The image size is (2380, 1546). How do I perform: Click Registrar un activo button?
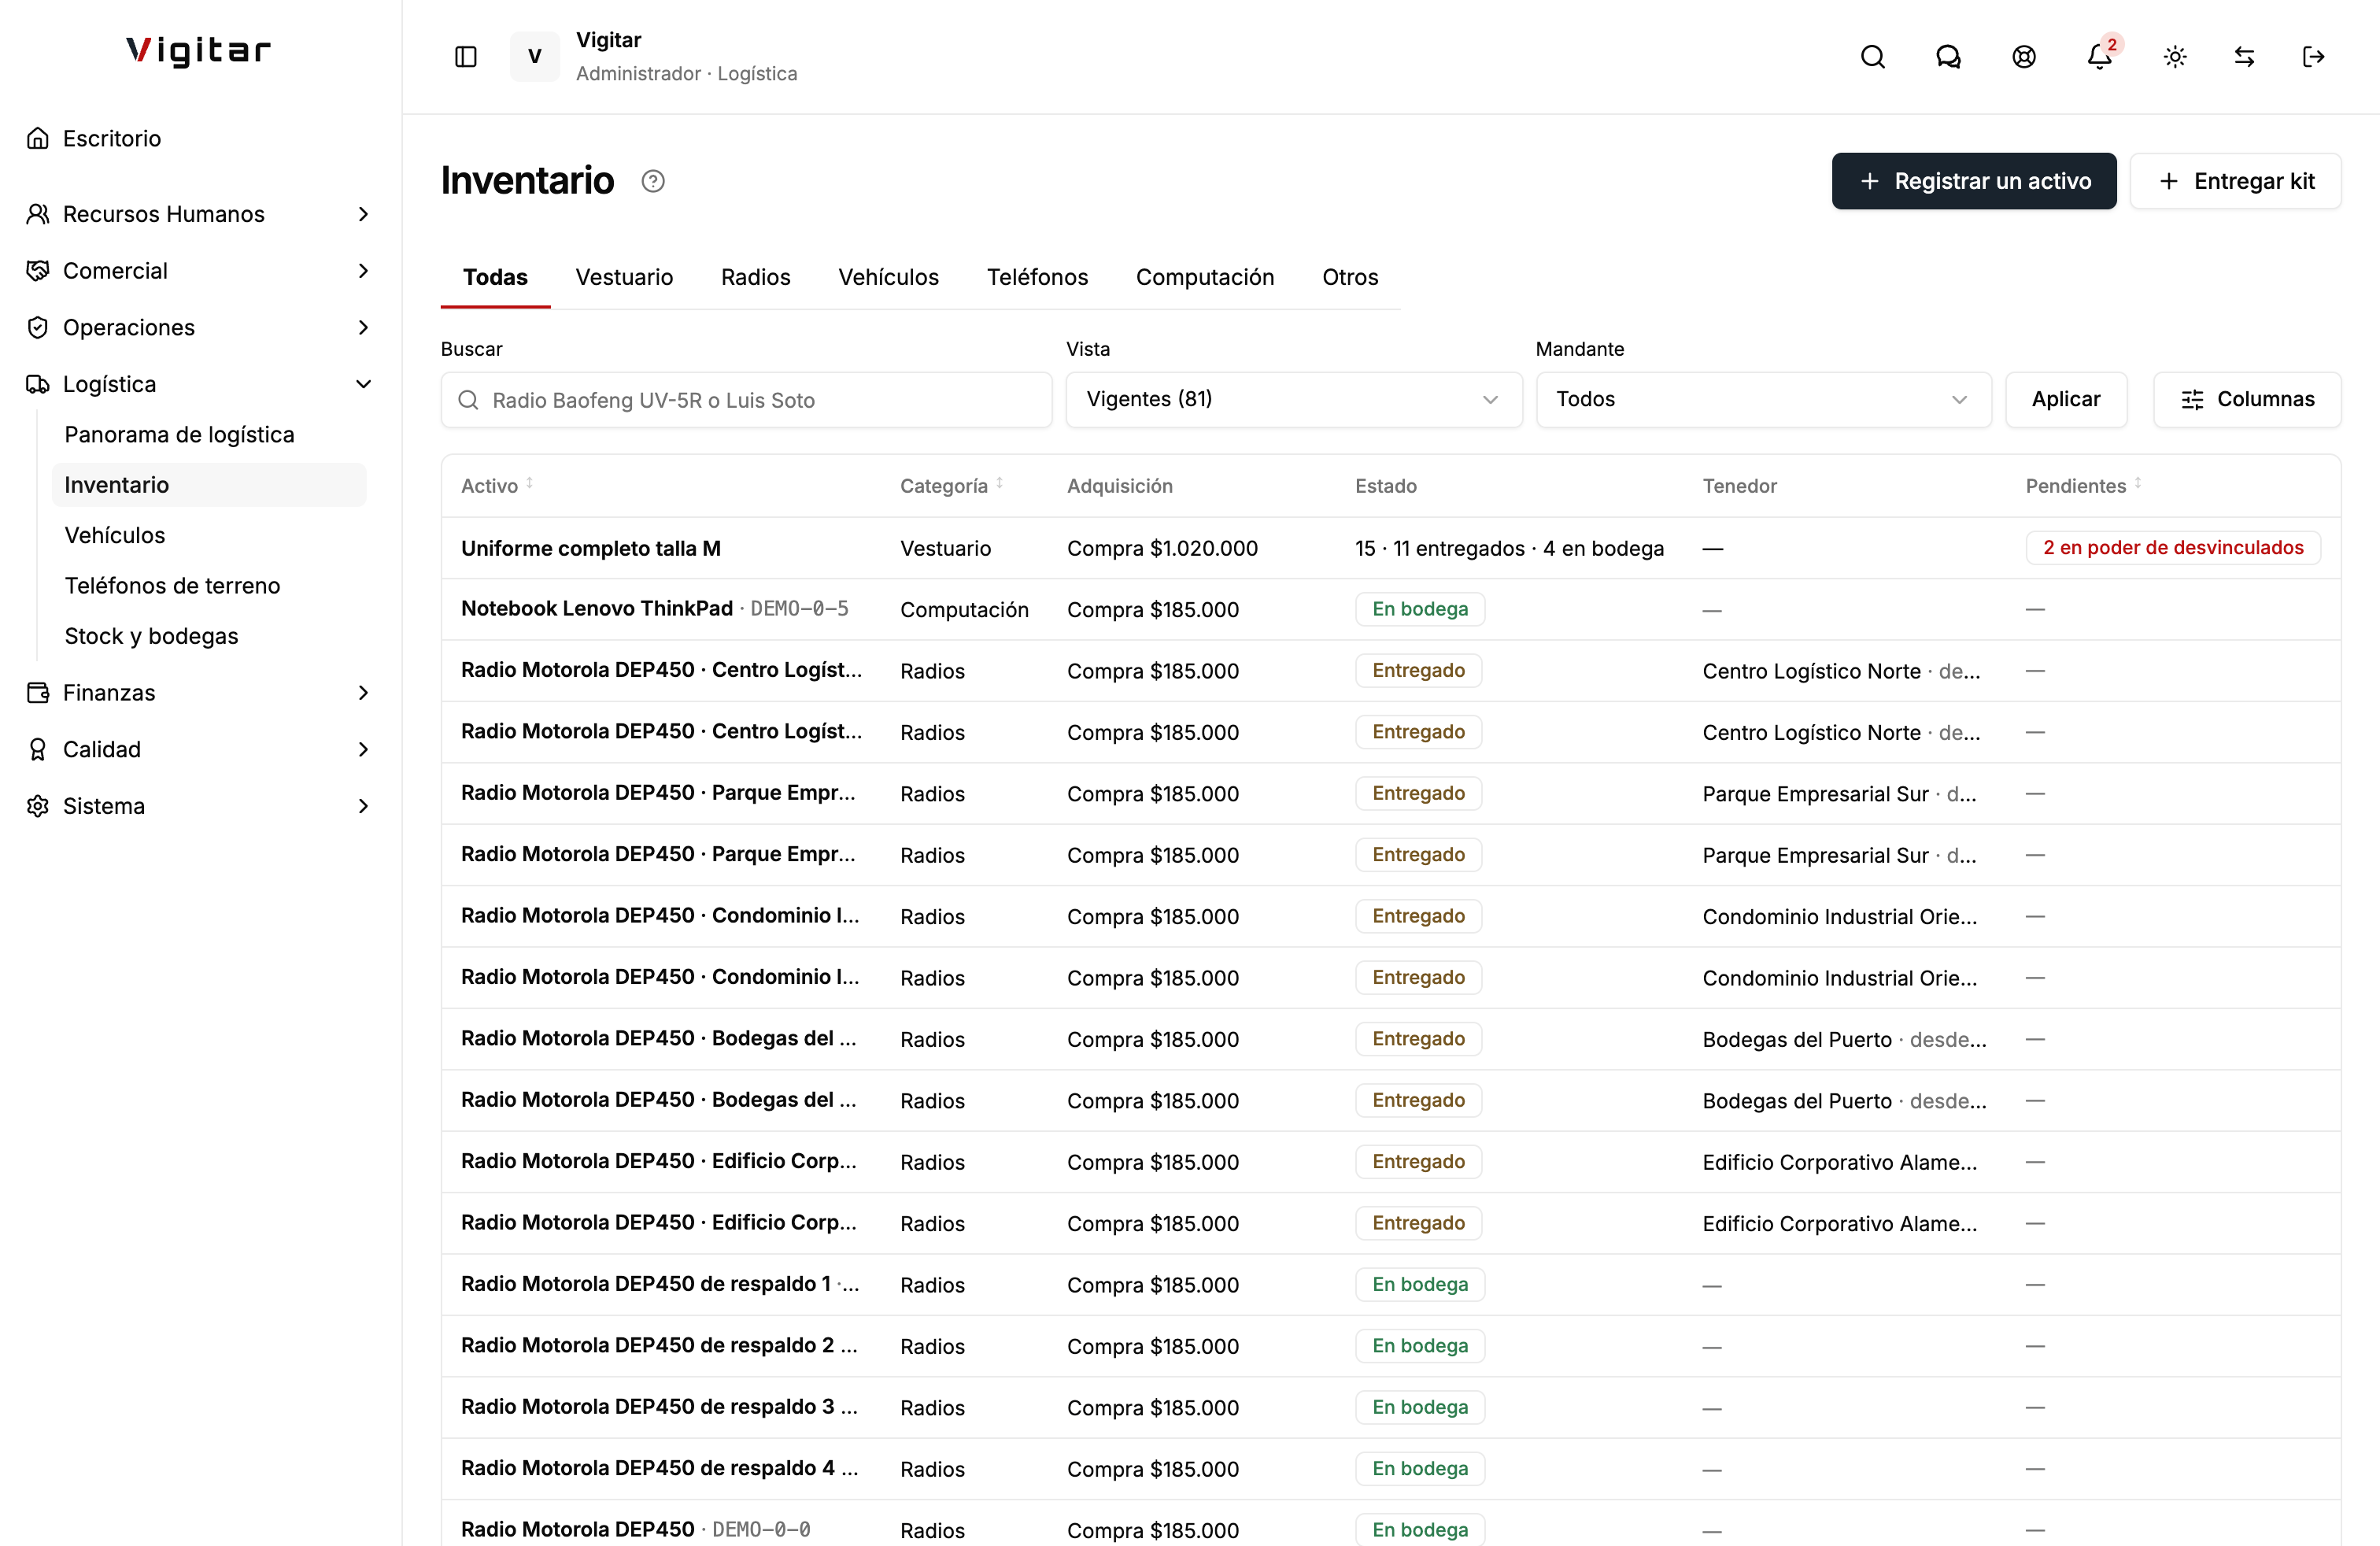[1974, 181]
